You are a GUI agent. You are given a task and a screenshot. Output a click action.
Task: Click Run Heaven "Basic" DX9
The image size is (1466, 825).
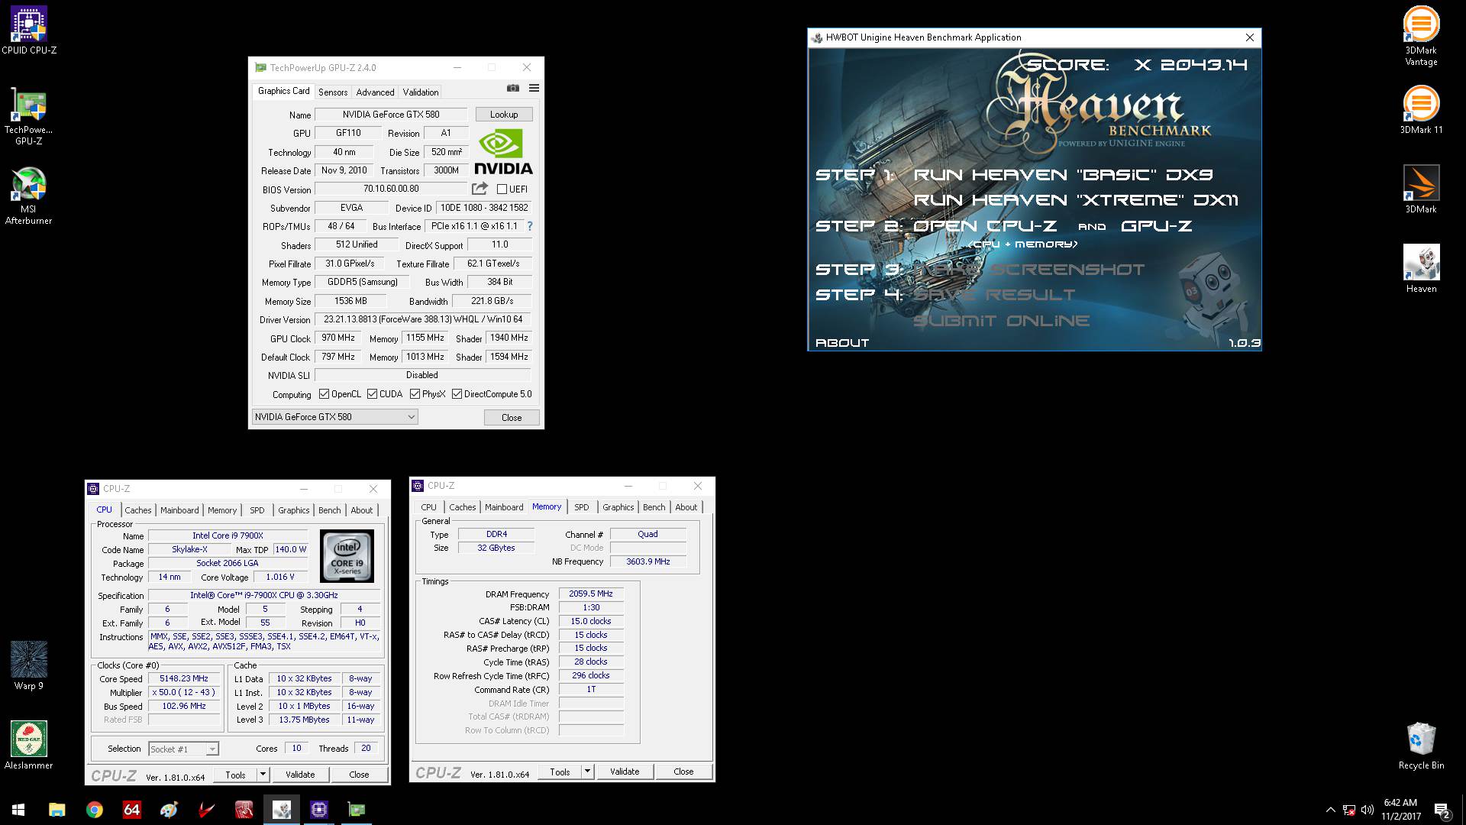[x=1064, y=175]
